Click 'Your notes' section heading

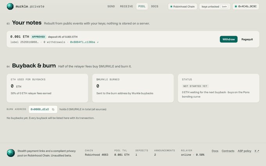(x=27, y=23)
